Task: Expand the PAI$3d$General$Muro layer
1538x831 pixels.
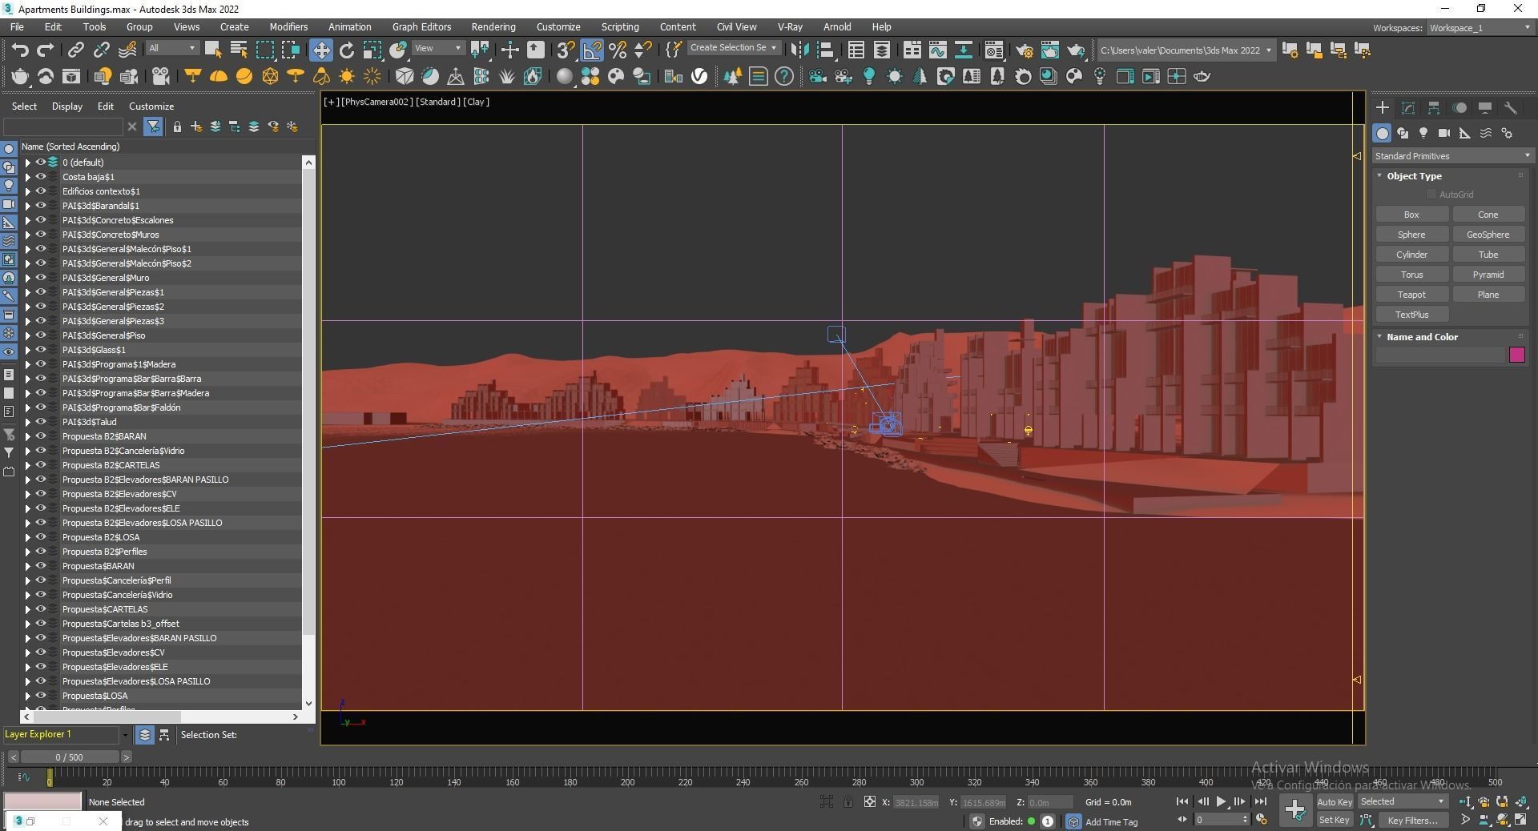Action: pyautogui.click(x=27, y=278)
